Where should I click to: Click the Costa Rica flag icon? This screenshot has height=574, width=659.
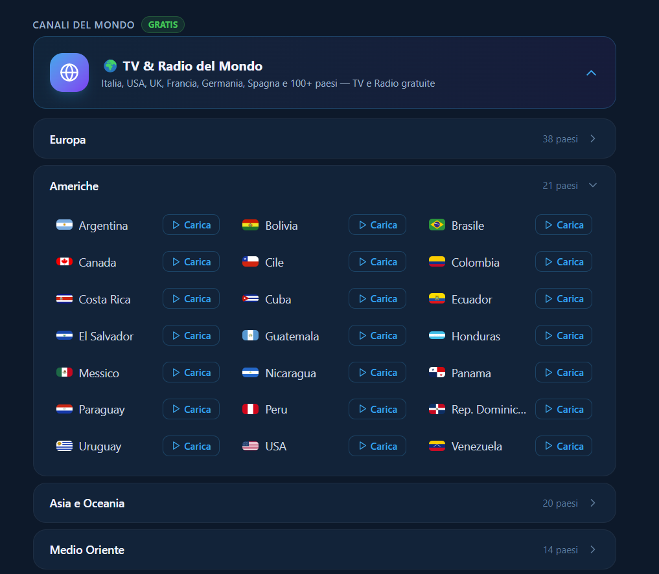pyautogui.click(x=64, y=299)
